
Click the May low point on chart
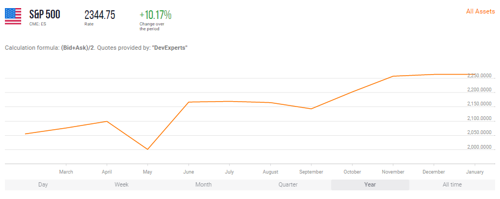(x=147, y=149)
